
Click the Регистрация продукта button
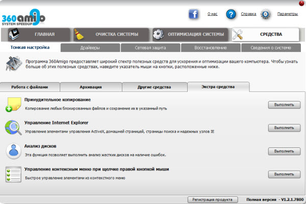click(213, 200)
